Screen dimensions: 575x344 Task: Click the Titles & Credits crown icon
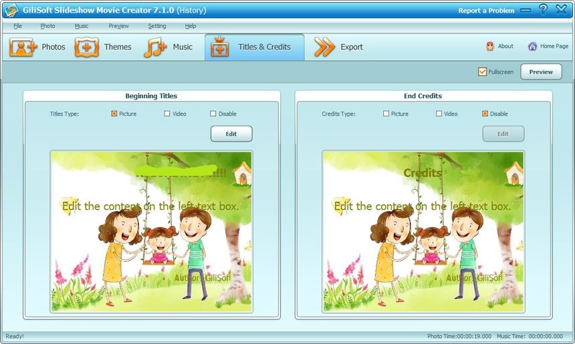(x=220, y=47)
